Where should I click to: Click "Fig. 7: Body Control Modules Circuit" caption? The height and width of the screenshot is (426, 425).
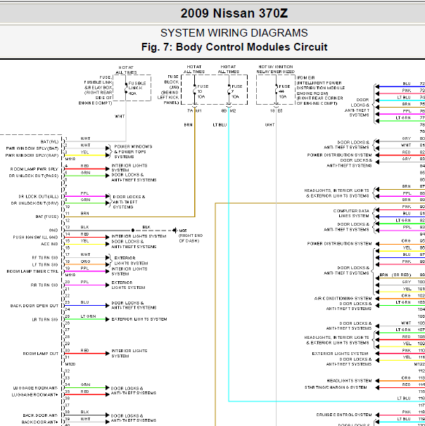(234, 47)
